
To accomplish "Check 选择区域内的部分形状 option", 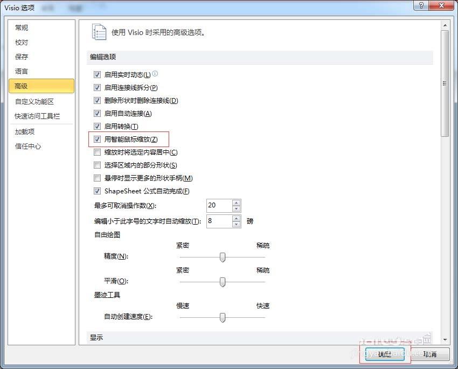I will point(97,165).
